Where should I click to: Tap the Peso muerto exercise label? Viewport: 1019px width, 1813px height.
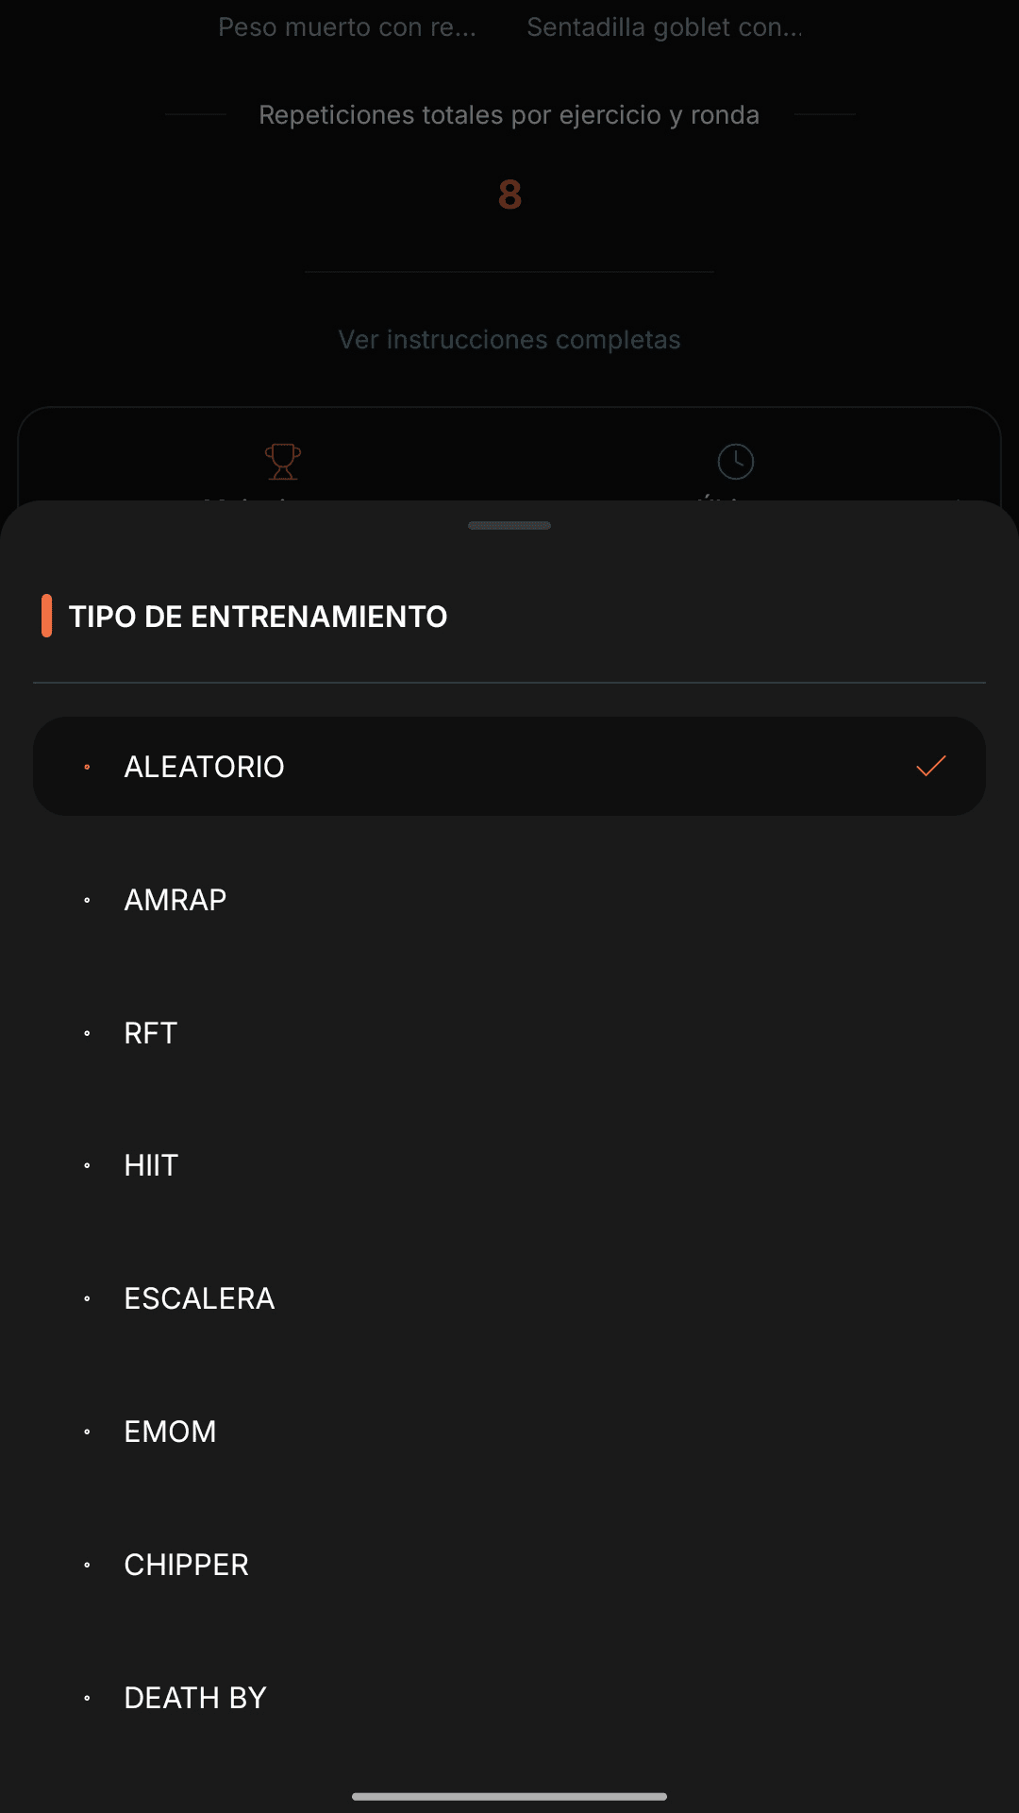click(347, 27)
